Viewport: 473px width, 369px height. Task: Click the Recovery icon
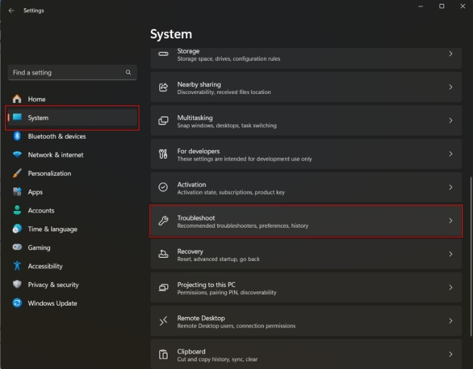tap(163, 254)
